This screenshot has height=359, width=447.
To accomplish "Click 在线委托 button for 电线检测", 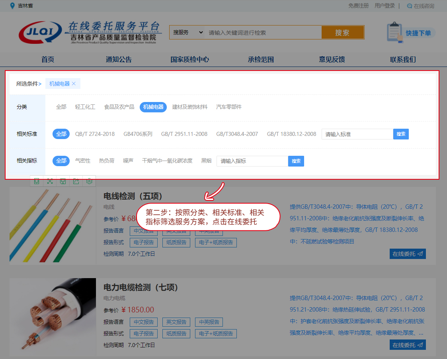I will tap(407, 254).
